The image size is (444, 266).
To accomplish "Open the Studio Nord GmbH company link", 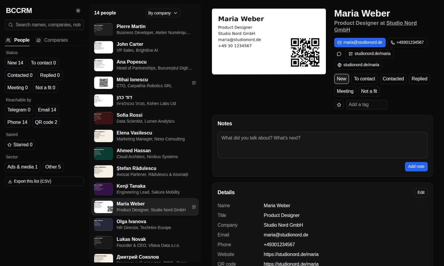I will [x=375, y=27].
